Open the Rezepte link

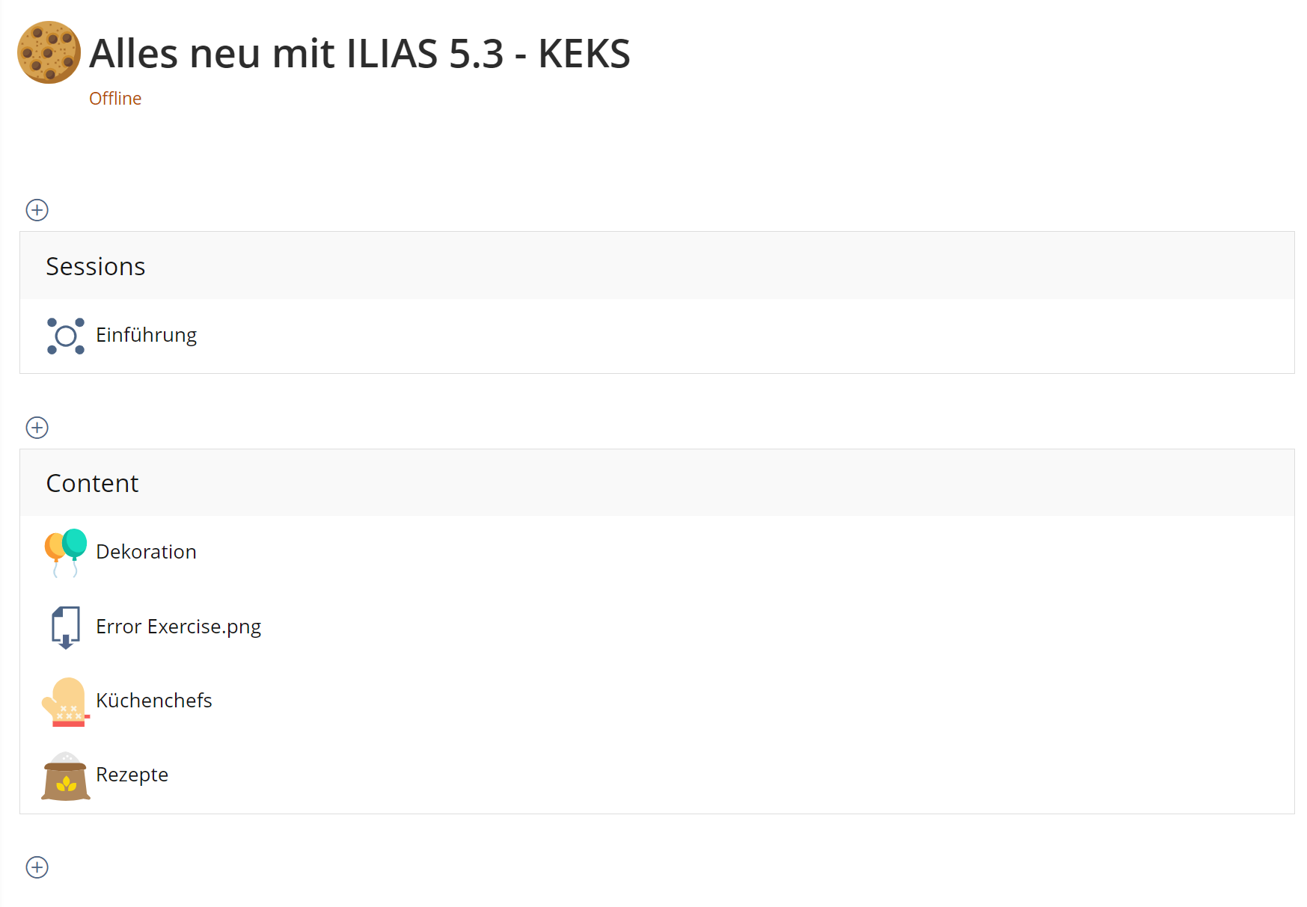pos(132,775)
